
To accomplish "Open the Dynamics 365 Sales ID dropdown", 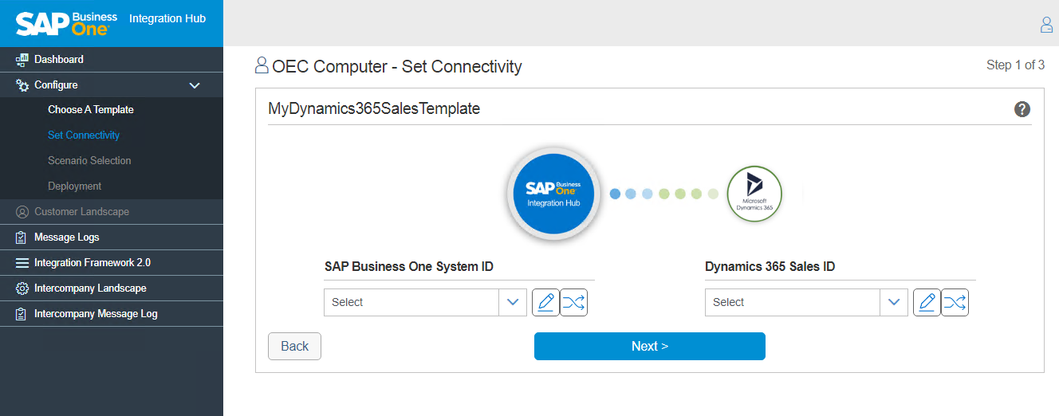I will (x=894, y=302).
